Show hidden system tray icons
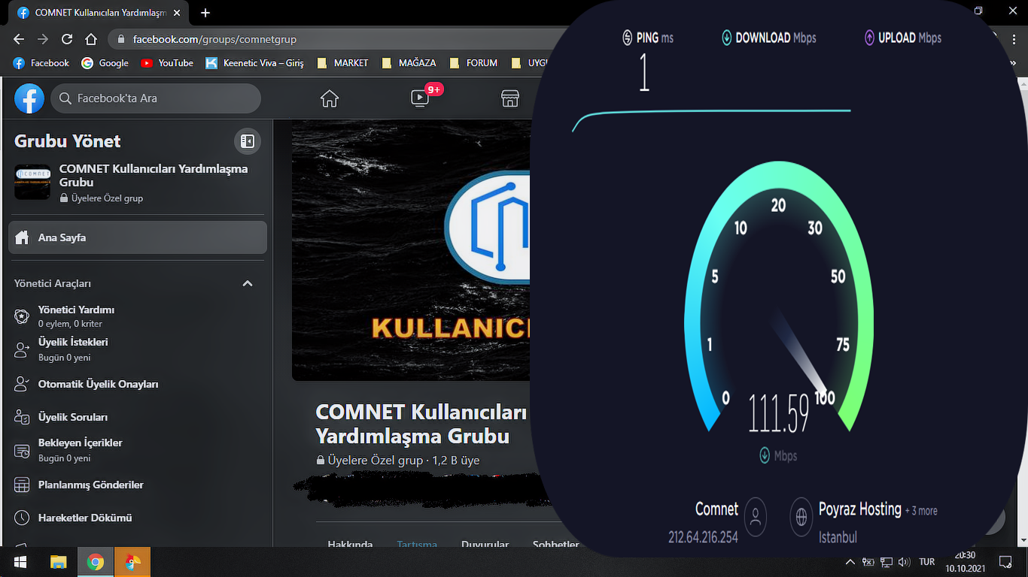This screenshot has width=1028, height=577. (x=850, y=562)
